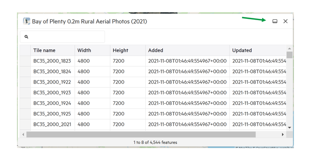The height and width of the screenshot is (163, 315).
Task: Click the Tile name column header
Action: click(x=52, y=50)
